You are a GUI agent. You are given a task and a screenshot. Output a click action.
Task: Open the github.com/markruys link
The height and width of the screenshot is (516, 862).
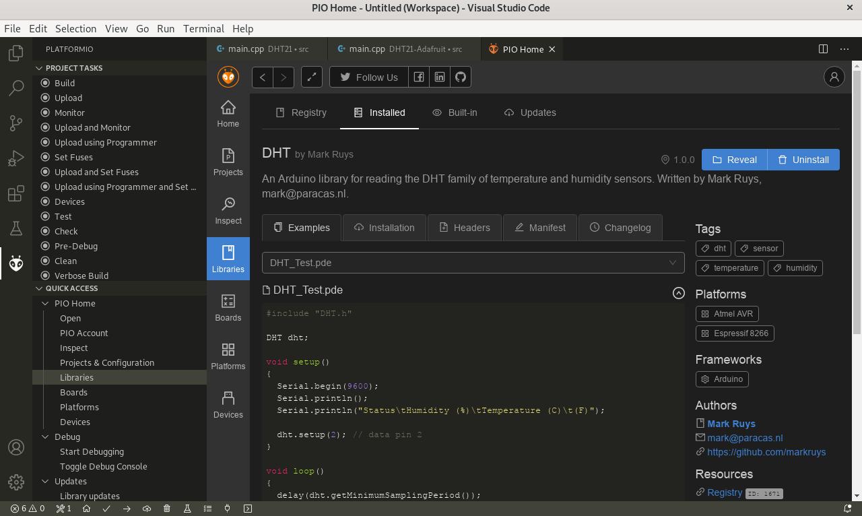click(x=766, y=452)
